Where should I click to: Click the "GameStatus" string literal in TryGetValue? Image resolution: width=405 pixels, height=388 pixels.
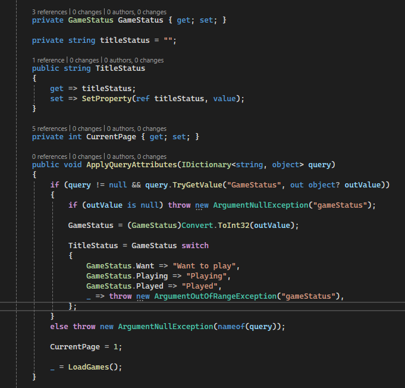pos(254,185)
